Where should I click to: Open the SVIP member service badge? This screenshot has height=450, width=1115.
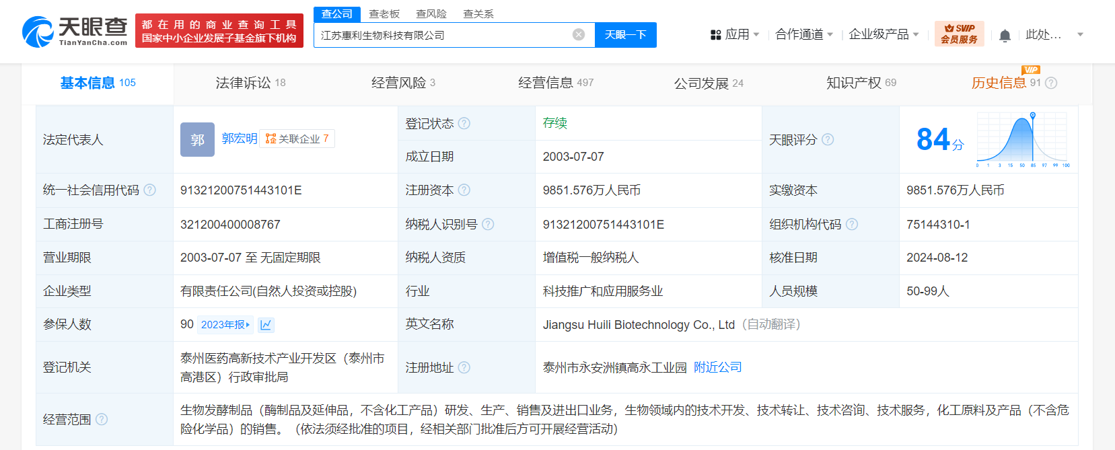pyautogui.click(x=959, y=34)
